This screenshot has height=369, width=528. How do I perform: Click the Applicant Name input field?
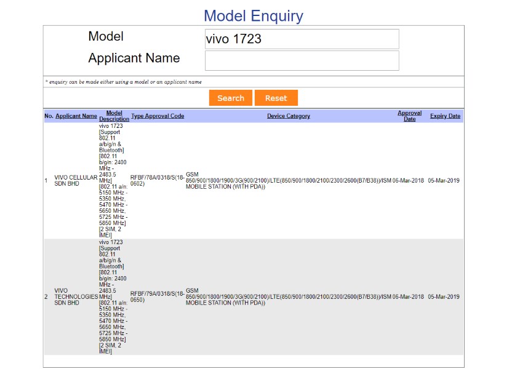point(302,60)
